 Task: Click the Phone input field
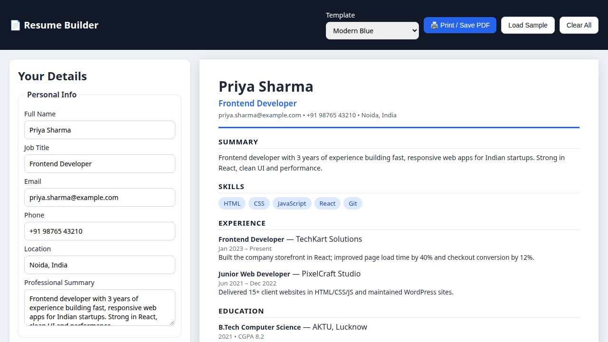point(100,231)
